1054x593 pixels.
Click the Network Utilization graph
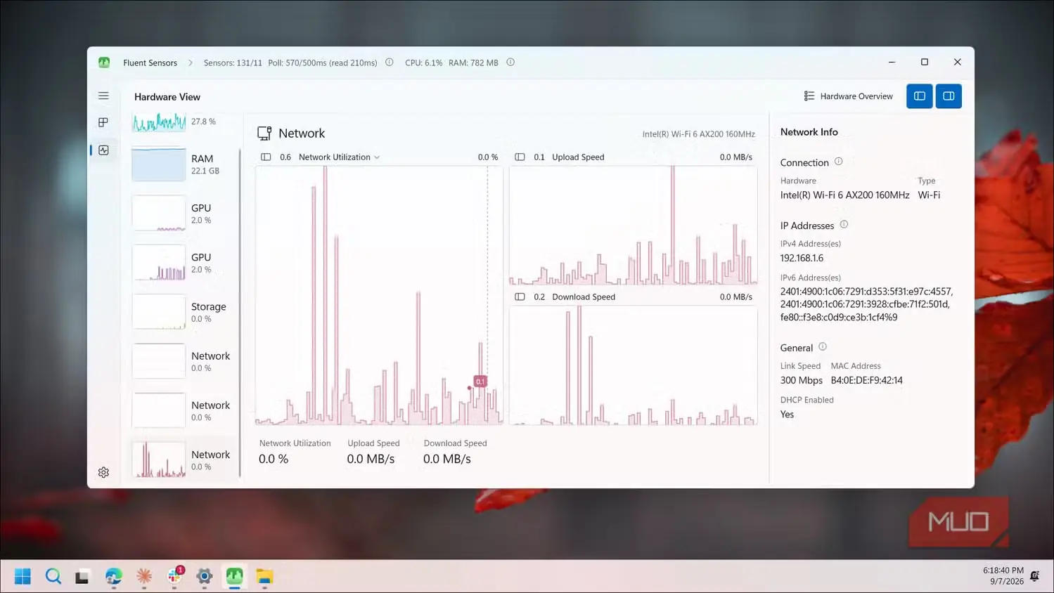pos(379,295)
